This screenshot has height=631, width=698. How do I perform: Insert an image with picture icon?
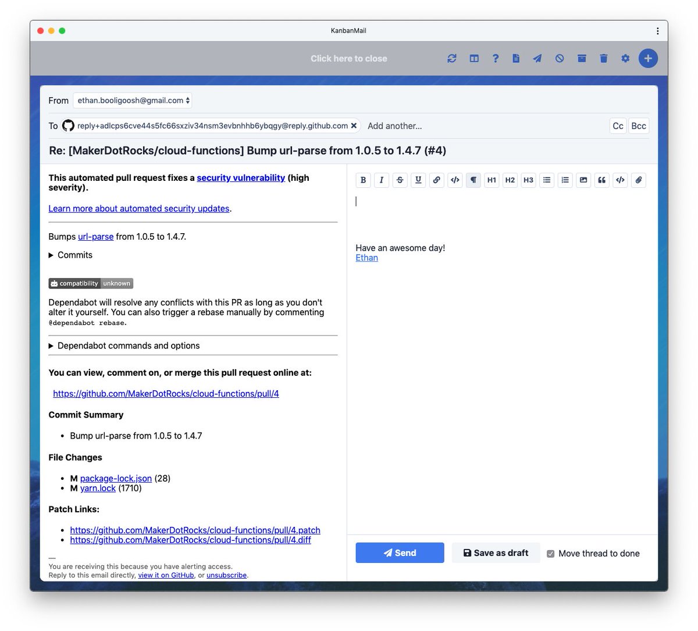(583, 180)
